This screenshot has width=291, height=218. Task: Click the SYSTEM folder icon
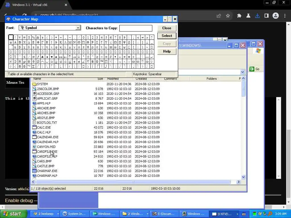pos(34,84)
